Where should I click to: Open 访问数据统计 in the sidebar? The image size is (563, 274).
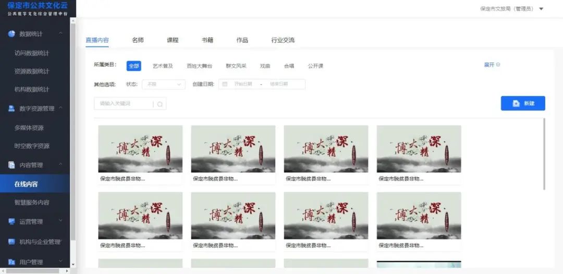coord(32,53)
